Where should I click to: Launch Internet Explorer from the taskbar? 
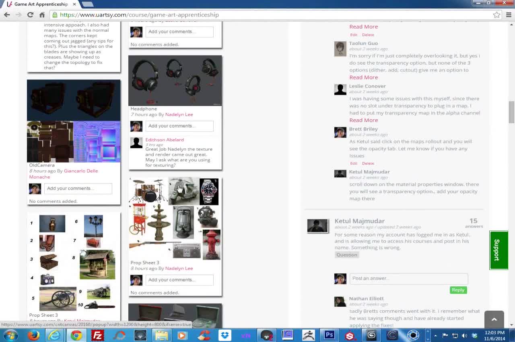click(55, 335)
